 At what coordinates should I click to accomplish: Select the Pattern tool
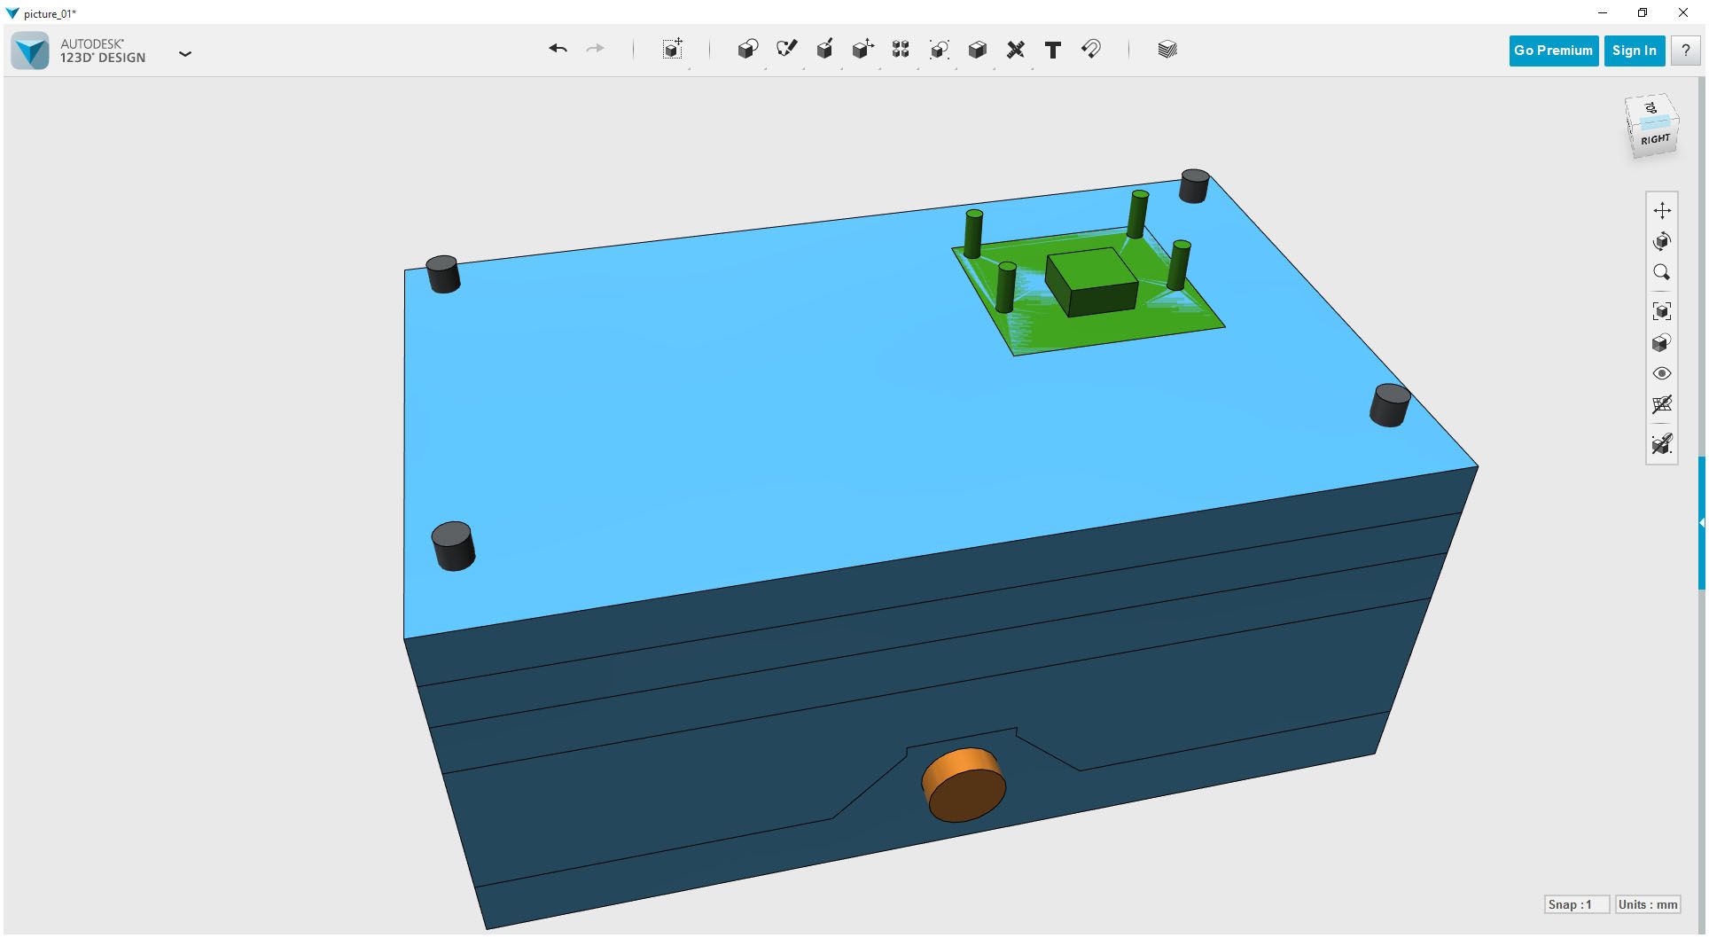click(901, 50)
